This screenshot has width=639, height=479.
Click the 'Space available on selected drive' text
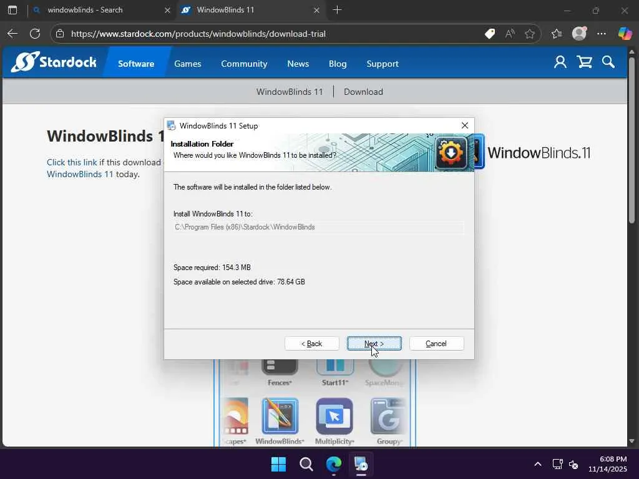(239, 282)
